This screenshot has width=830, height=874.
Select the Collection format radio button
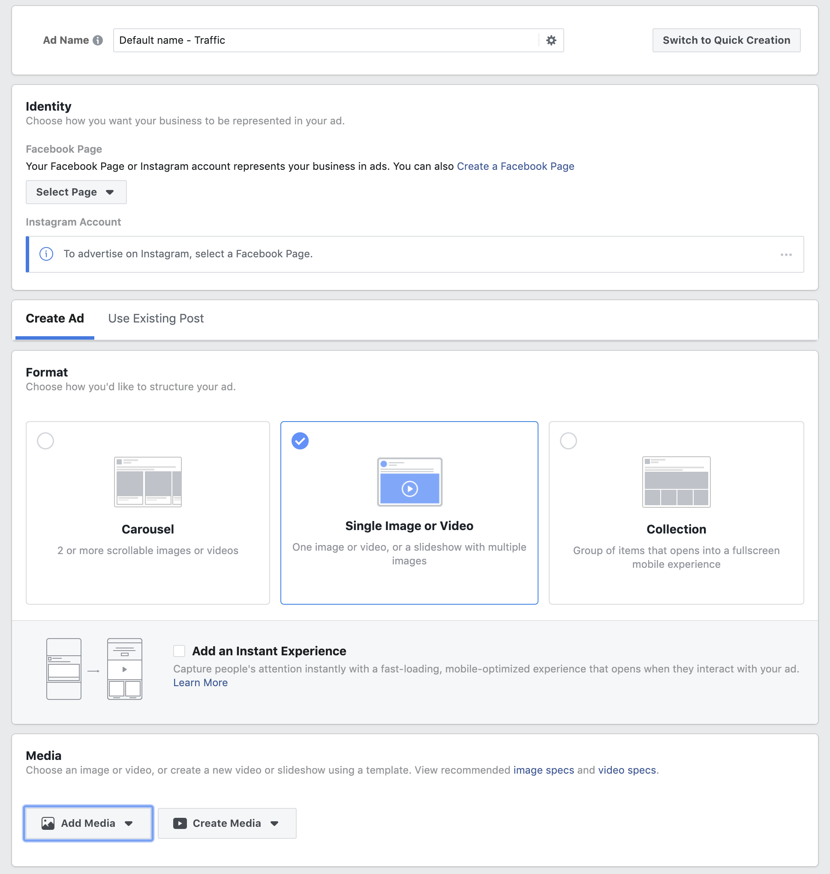[x=568, y=441]
